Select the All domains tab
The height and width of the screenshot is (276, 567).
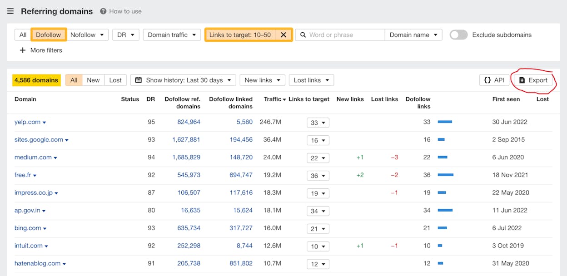click(74, 80)
